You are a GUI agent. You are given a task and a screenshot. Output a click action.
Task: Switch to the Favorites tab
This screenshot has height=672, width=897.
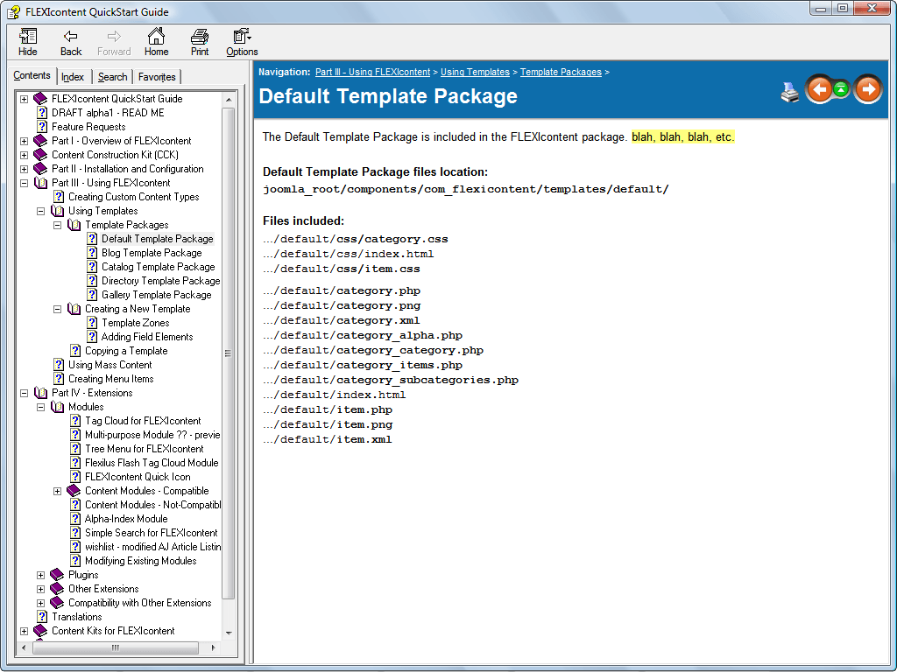(x=157, y=77)
